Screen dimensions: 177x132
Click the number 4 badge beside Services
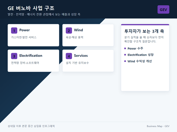(x=69, y=56)
